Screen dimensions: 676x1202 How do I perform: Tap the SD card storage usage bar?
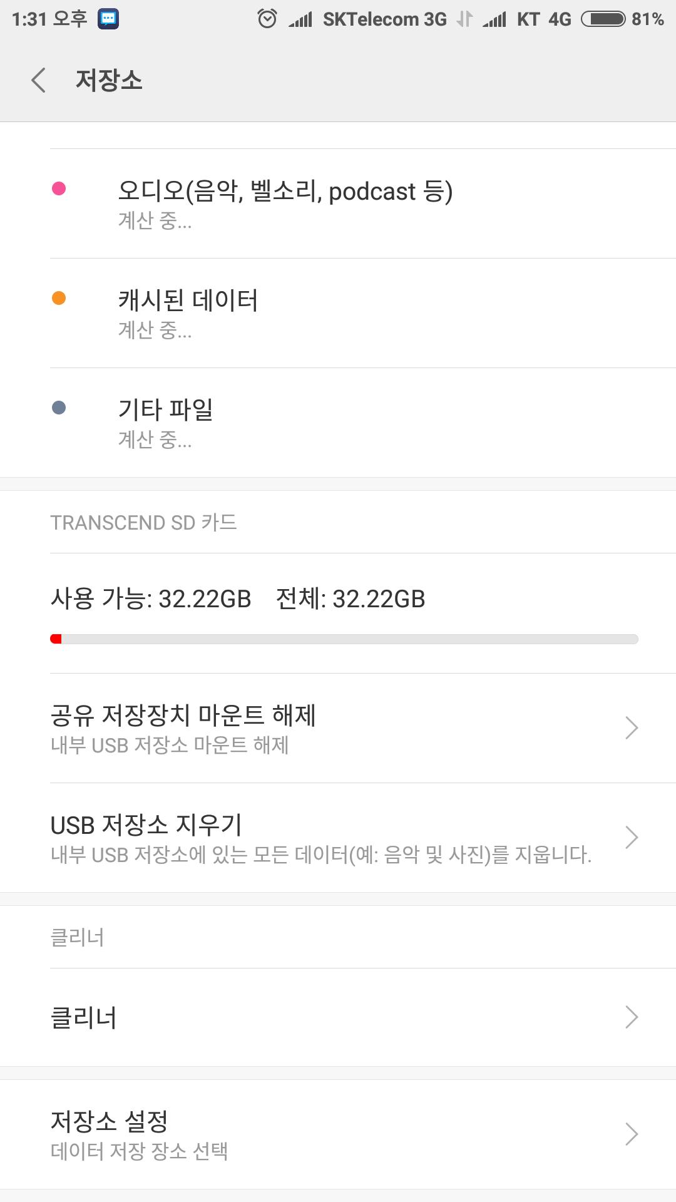344,639
